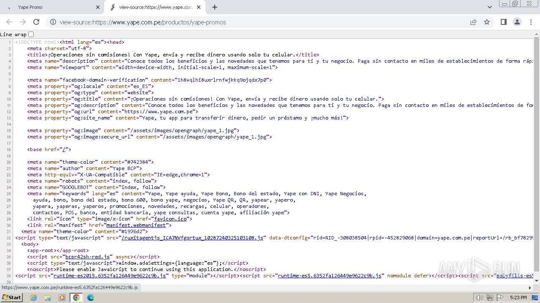This screenshot has height=303, width=540.
Task: Close the view-source tab
Action: [199, 7]
